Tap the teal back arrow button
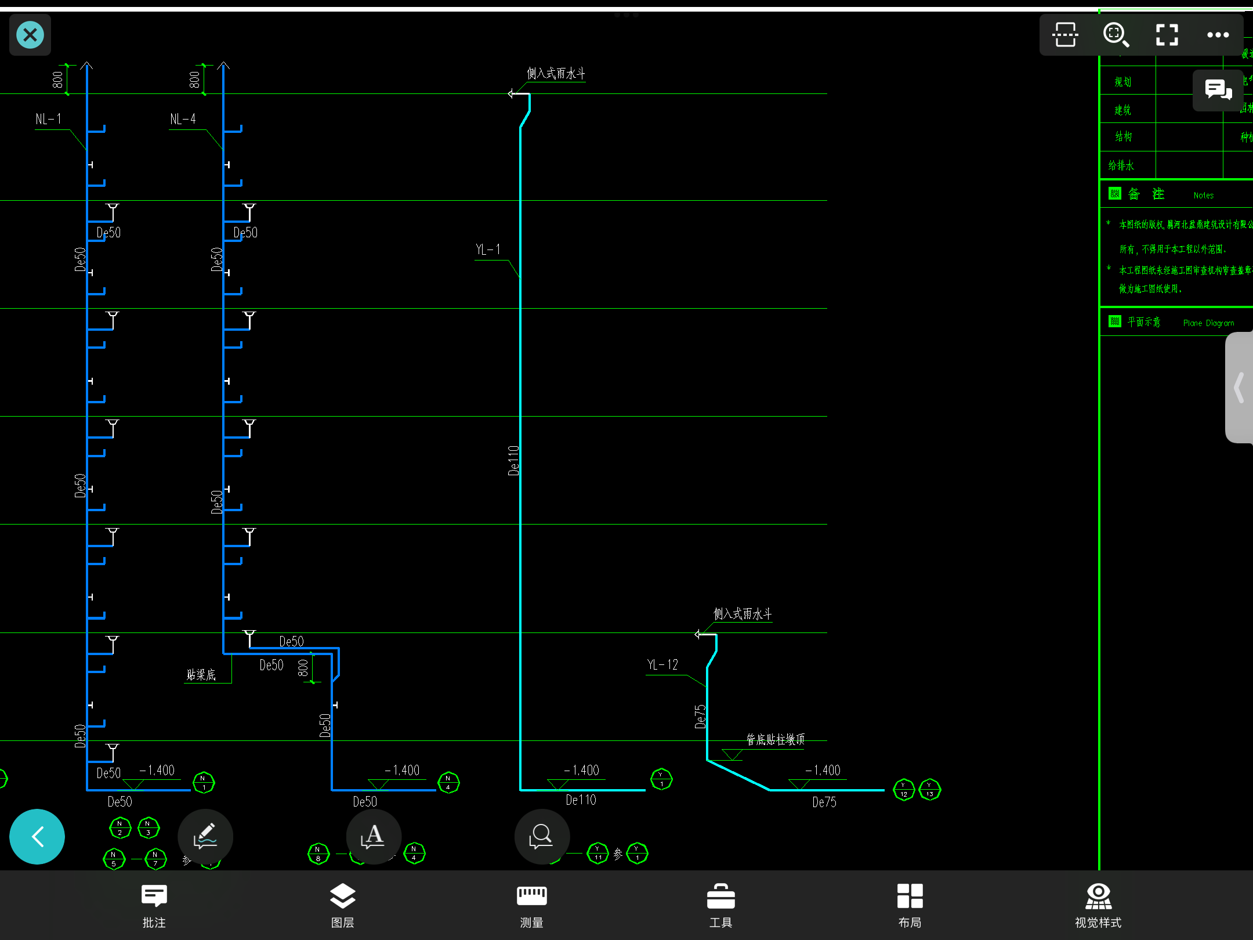1253x940 pixels. coord(37,837)
